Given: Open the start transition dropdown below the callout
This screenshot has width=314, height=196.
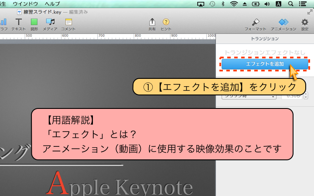Looking at the screenshot, I should tap(249, 97).
